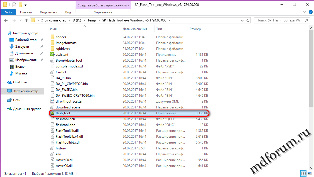Click the up-arrow parent folder button
Image resolution: width=314 pixels, height=177 pixels.
tap(26, 20)
